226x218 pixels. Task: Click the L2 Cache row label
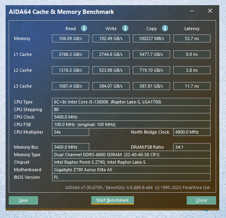point(23,70)
